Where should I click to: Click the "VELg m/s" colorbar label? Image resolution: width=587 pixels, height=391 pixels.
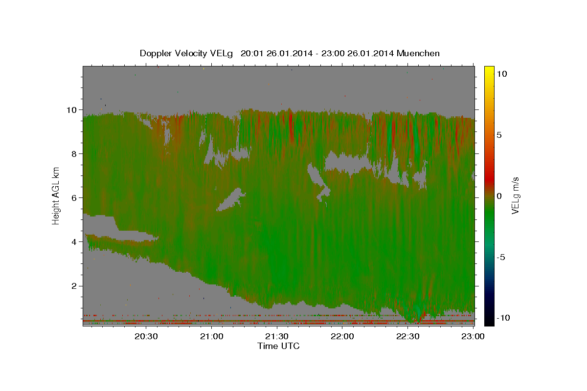tap(516, 195)
